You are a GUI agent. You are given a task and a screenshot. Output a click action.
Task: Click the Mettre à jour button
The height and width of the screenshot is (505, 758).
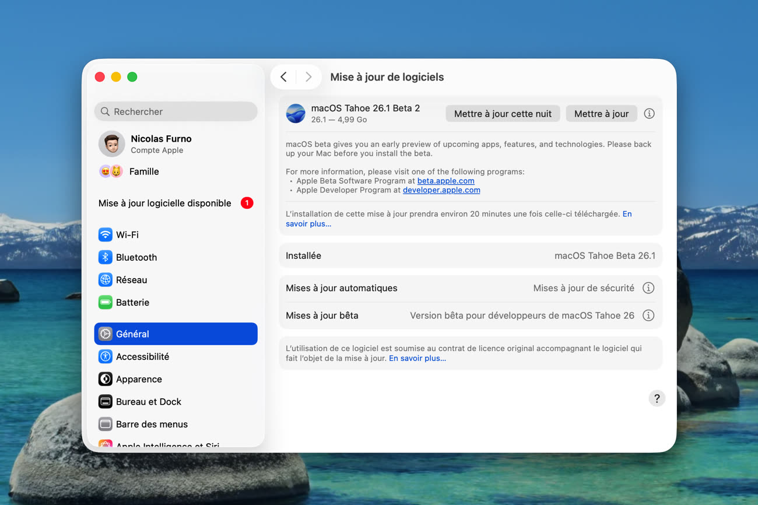pos(601,114)
